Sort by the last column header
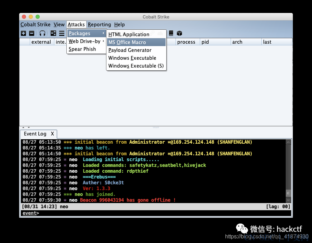The height and width of the screenshot is (243, 312). 277,42
